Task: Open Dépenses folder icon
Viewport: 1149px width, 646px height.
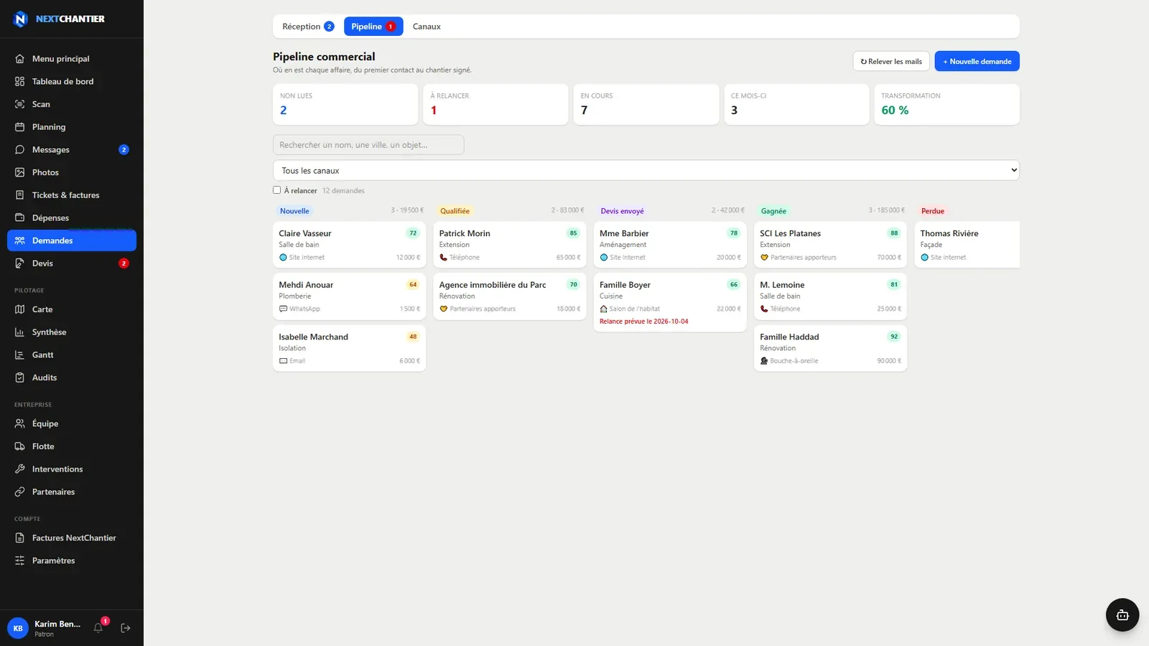Action: 20,217
